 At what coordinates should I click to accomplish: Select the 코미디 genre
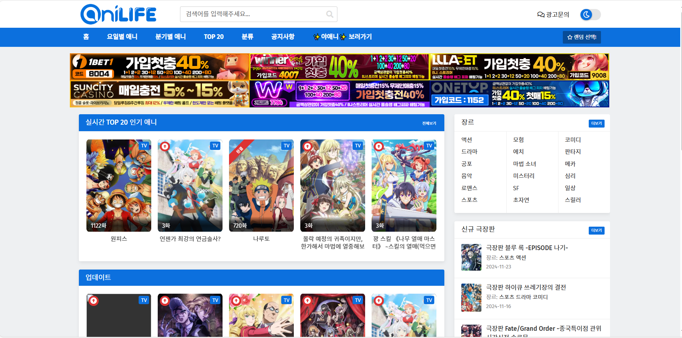click(x=573, y=140)
